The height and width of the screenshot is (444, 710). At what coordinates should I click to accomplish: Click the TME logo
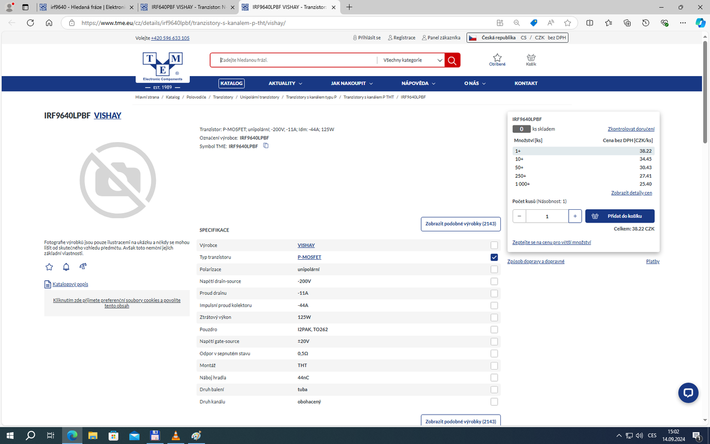(163, 67)
